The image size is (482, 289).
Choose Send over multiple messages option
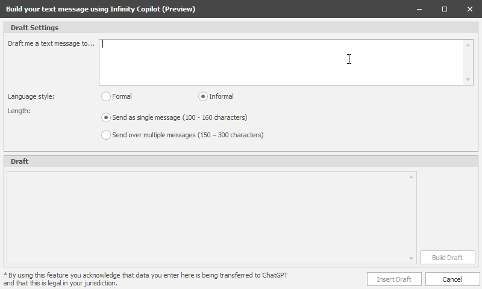[x=107, y=135]
